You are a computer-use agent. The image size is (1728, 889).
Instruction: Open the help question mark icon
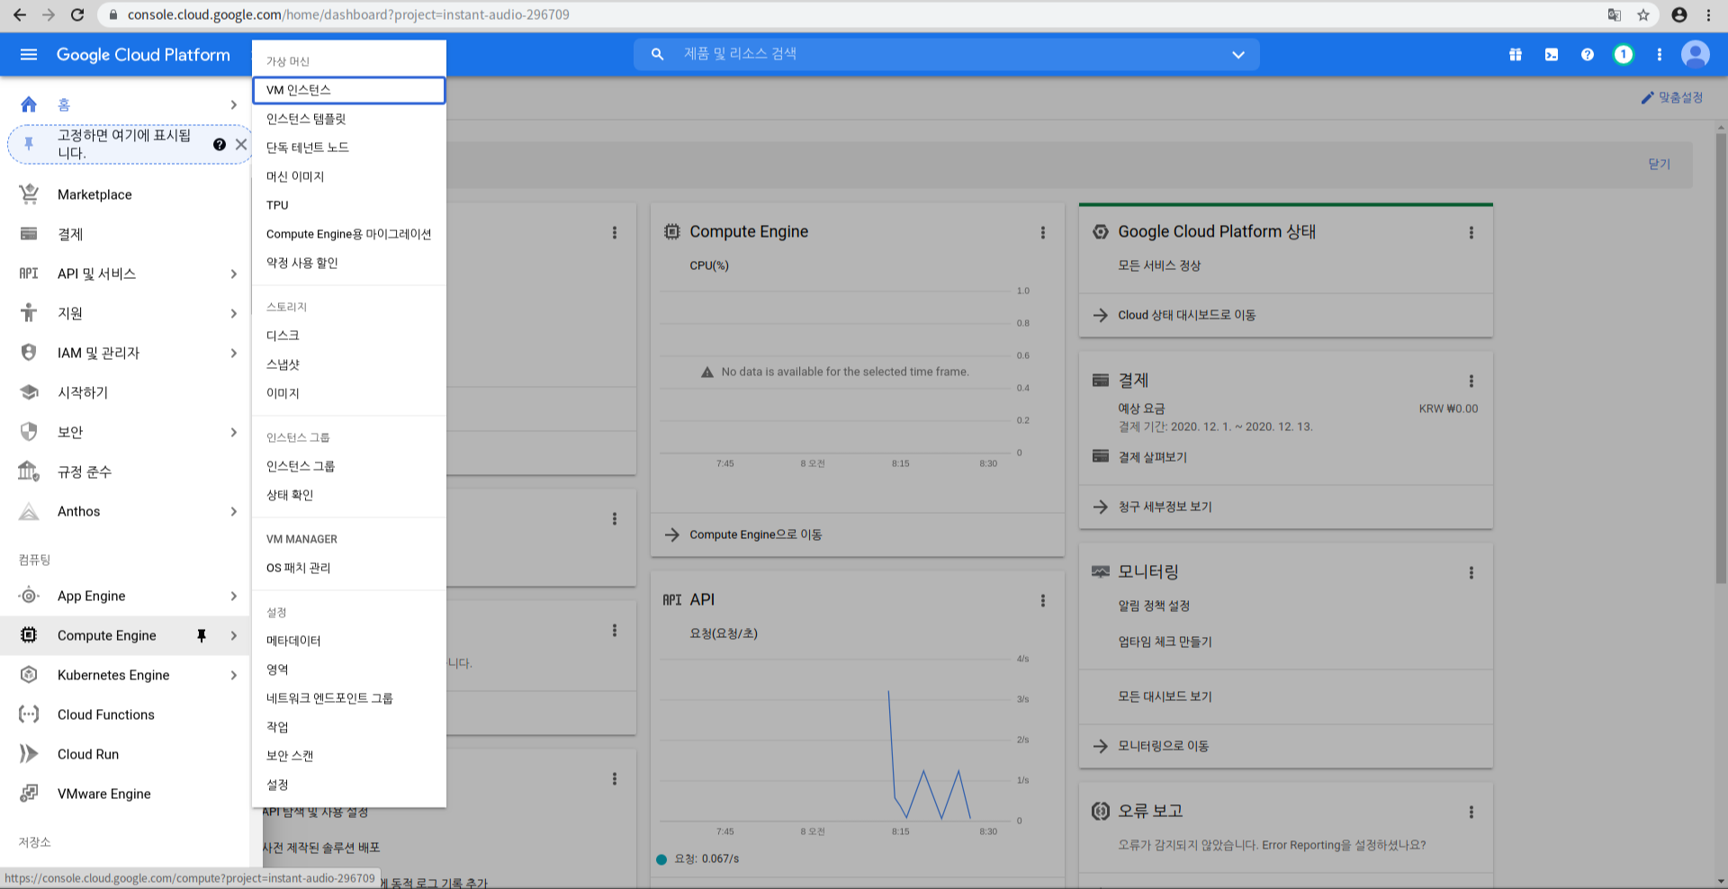(x=1588, y=55)
